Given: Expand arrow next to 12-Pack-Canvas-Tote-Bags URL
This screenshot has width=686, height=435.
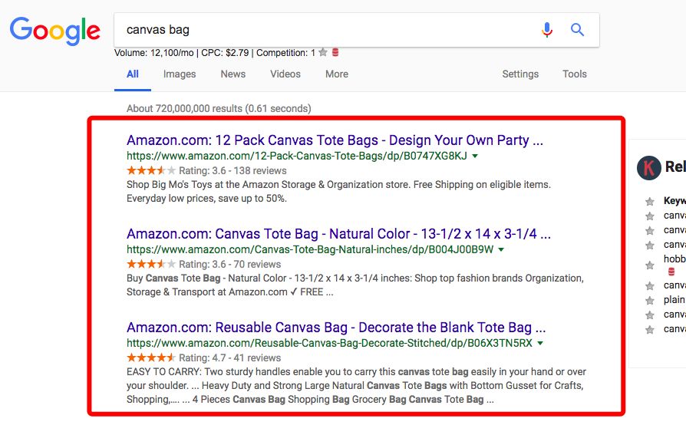Looking at the screenshot, I should (x=475, y=156).
